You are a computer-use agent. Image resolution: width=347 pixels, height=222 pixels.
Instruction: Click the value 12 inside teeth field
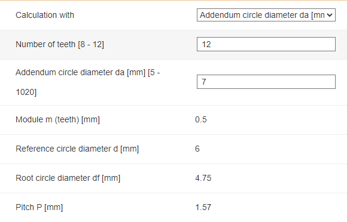point(206,44)
